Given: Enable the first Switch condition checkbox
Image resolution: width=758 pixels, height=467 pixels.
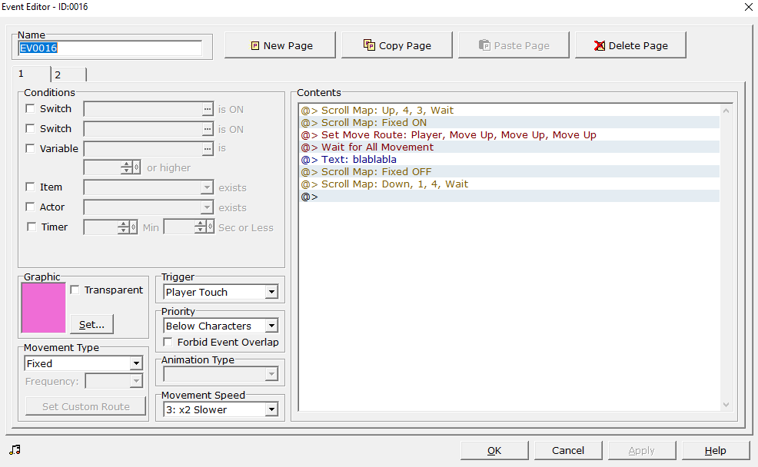Looking at the screenshot, I should point(30,108).
